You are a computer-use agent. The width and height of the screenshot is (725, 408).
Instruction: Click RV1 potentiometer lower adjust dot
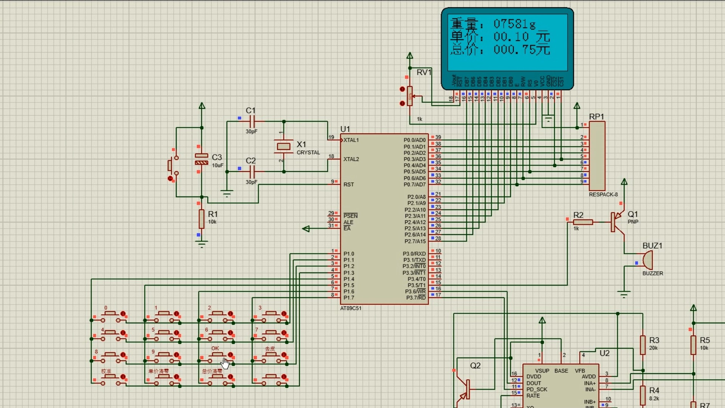tap(403, 103)
